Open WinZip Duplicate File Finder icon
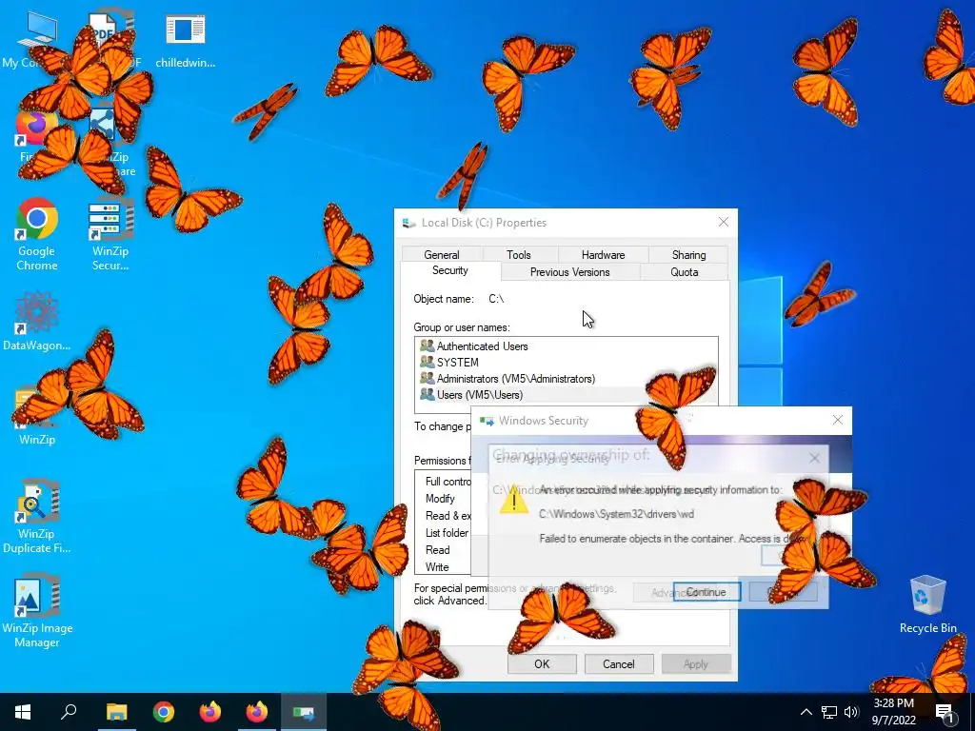The image size is (975, 731). pos(37,516)
